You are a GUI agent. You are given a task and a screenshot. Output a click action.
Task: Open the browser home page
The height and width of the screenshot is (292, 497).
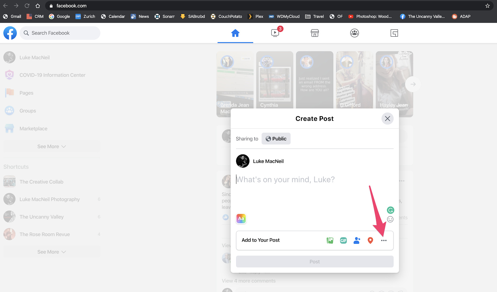click(x=38, y=6)
